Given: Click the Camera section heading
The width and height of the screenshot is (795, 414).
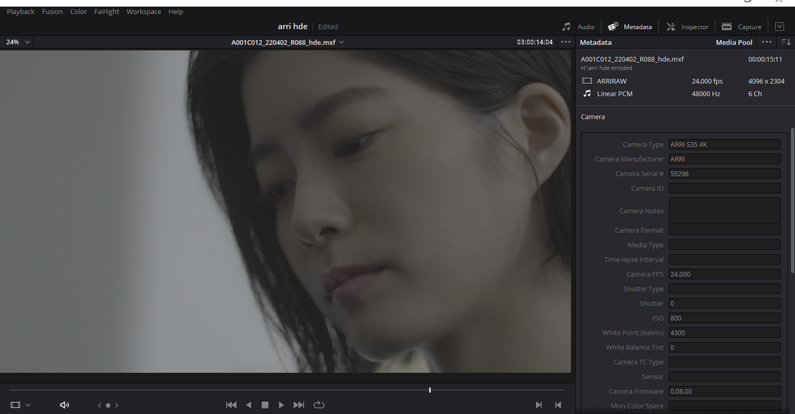Looking at the screenshot, I should click(593, 117).
